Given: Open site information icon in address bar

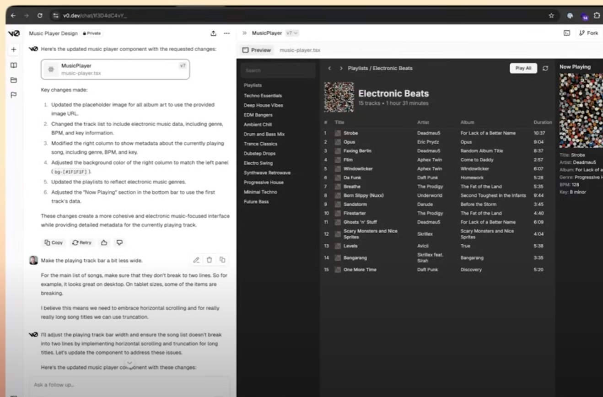Looking at the screenshot, I should pos(56,16).
